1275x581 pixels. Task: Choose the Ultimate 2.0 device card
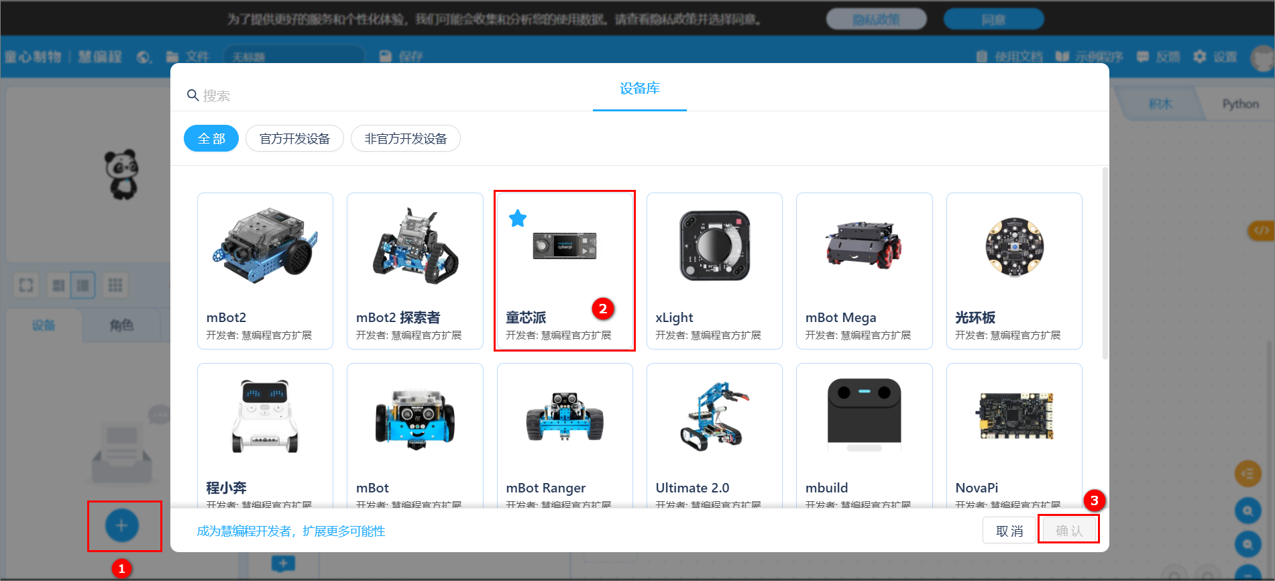pos(714,435)
